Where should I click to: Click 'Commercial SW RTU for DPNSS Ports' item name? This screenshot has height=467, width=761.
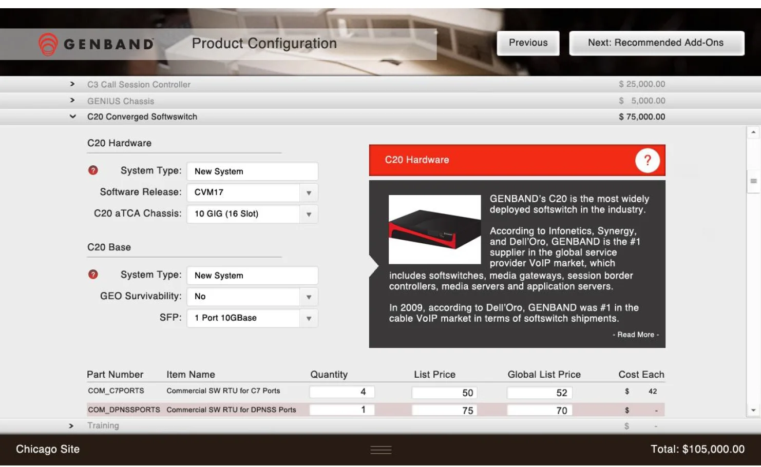pyautogui.click(x=231, y=410)
